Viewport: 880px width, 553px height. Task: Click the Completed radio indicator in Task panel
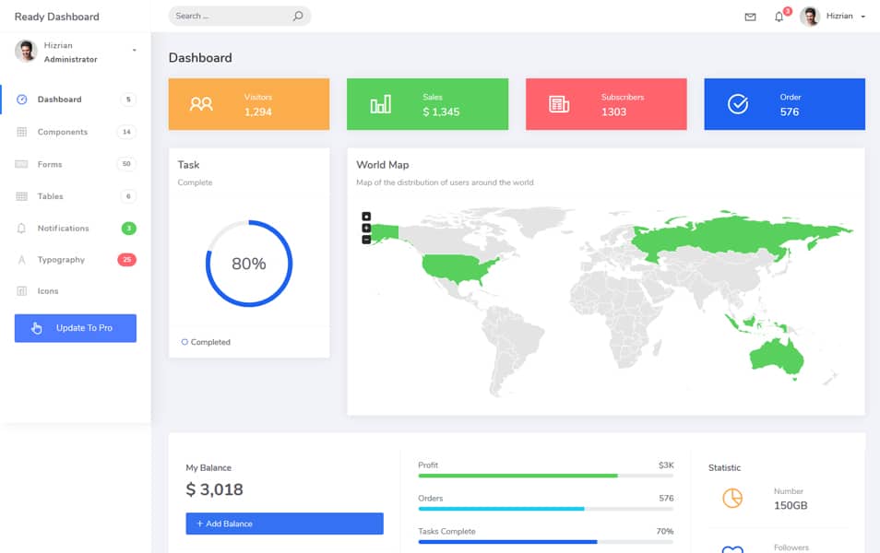pyautogui.click(x=184, y=341)
